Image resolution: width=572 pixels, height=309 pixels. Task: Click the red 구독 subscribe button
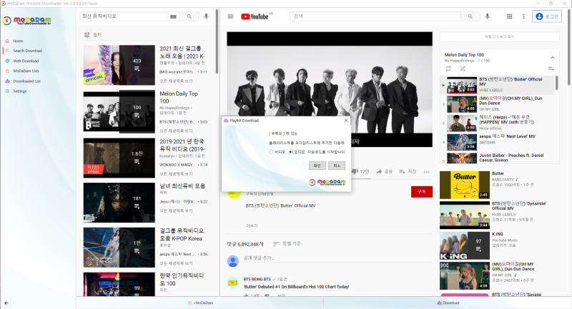point(422,191)
